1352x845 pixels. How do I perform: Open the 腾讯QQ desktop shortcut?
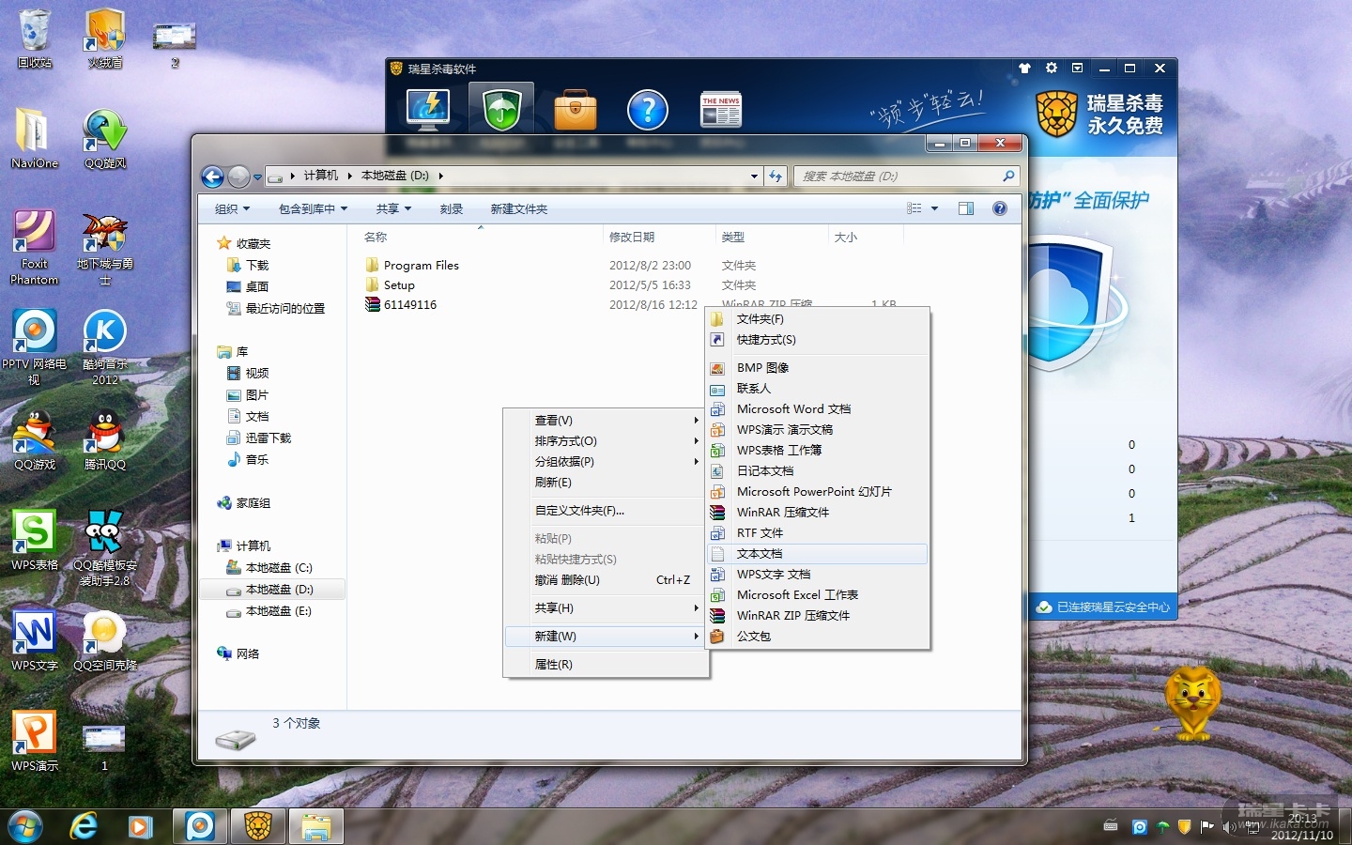point(105,440)
